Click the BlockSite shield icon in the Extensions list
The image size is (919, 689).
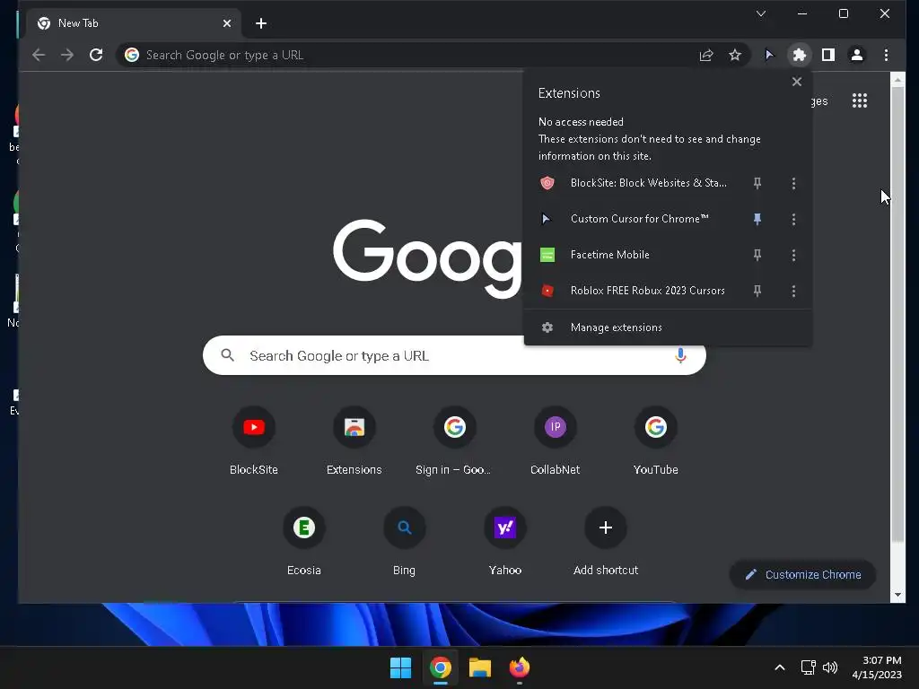click(547, 183)
